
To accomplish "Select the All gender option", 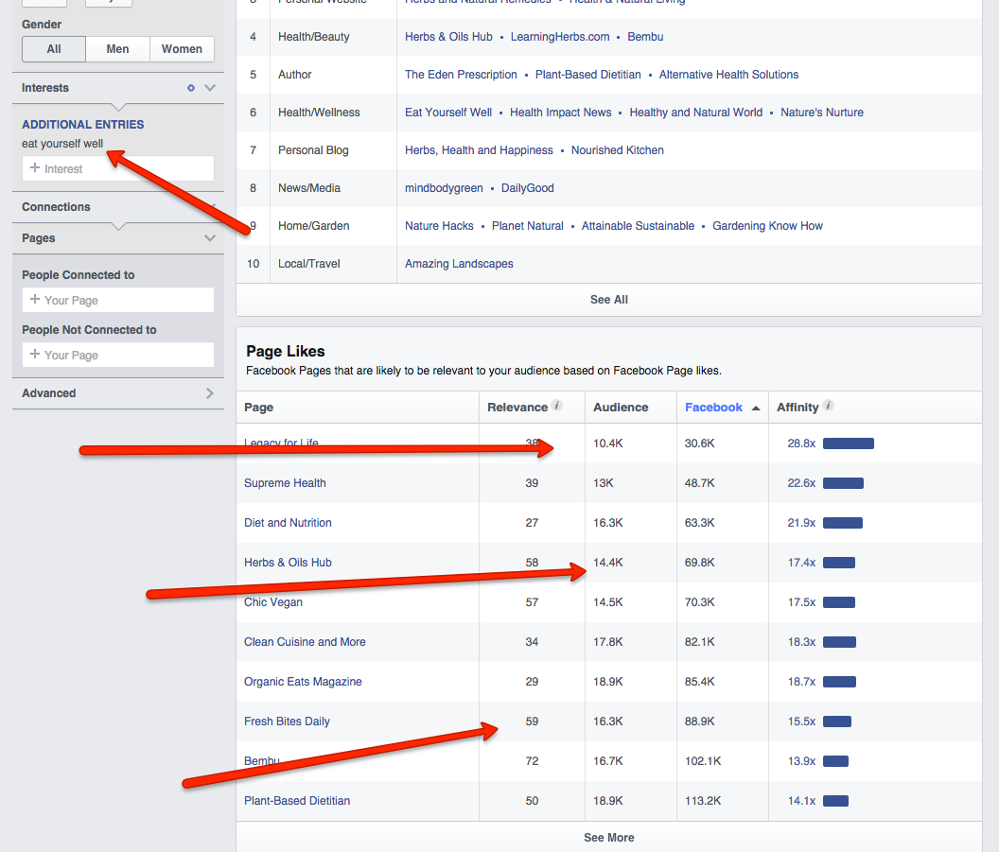I will (x=54, y=49).
